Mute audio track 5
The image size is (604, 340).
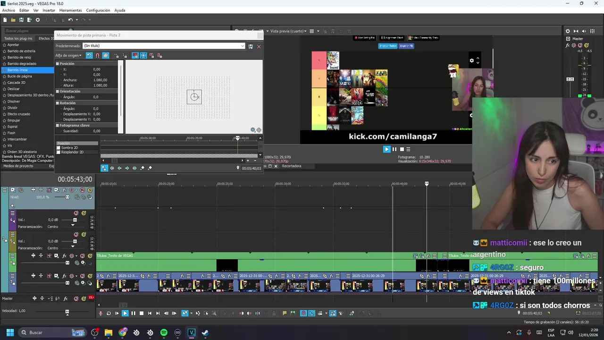76,234
